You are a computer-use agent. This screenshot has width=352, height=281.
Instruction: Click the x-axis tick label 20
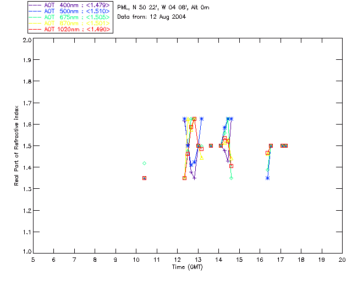click(x=342, y=260)
